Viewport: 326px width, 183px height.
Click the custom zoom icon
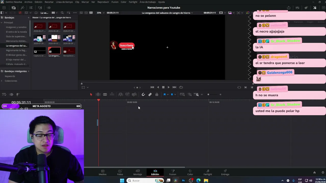(197, 95)
